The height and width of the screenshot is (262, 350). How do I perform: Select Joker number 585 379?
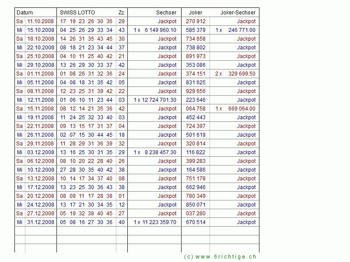click(x=196, y=30)
